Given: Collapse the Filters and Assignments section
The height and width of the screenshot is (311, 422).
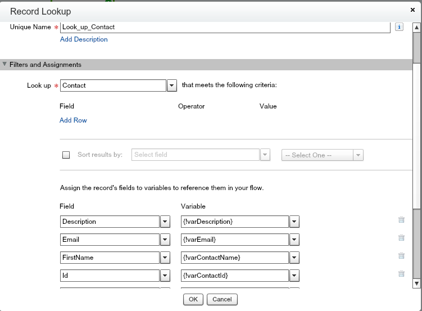Looking at the screenshot, I should pos(5,65).
